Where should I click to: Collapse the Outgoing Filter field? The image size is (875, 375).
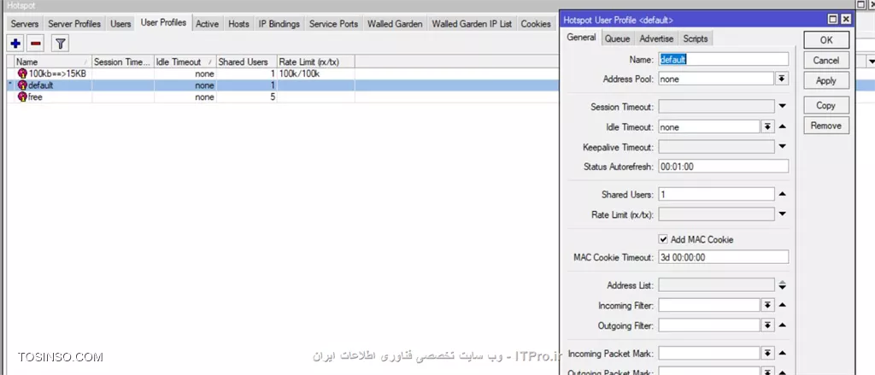(x=783, y=325)
